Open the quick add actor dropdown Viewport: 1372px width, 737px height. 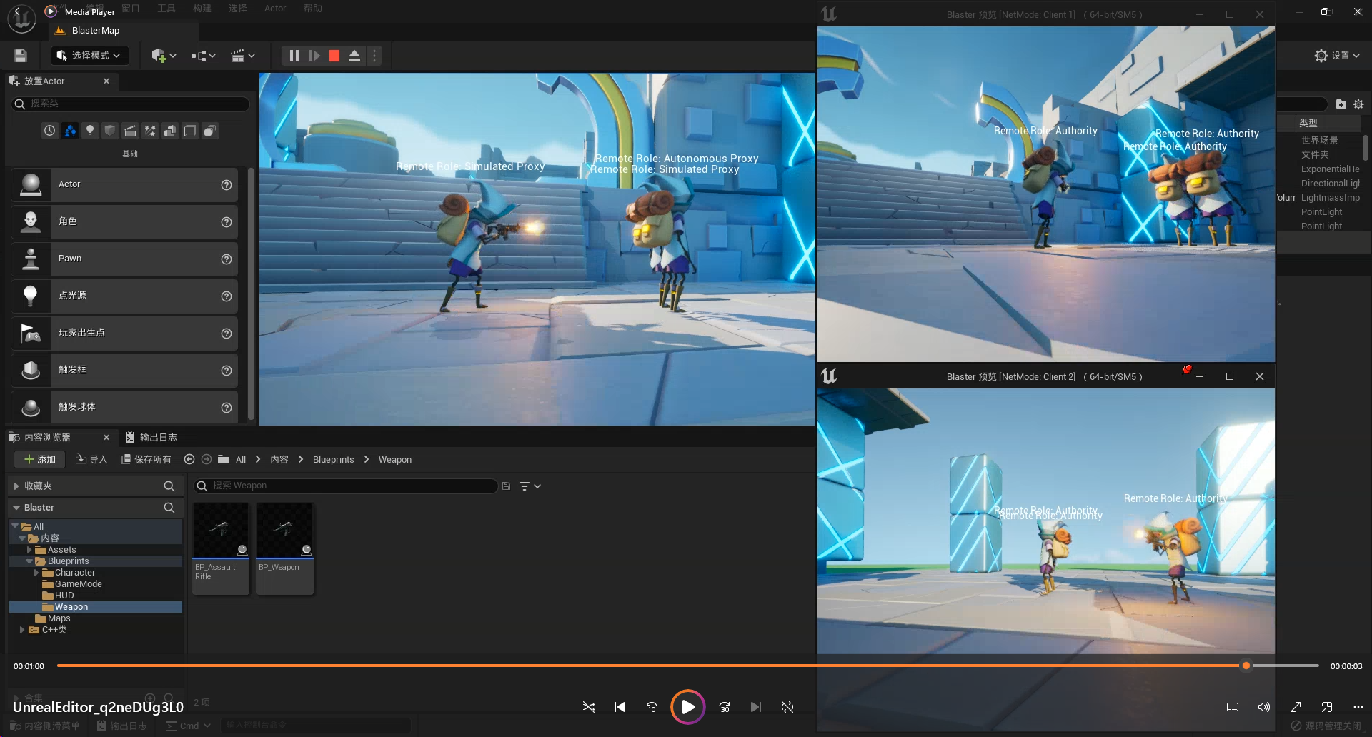[x=164, y=56]
